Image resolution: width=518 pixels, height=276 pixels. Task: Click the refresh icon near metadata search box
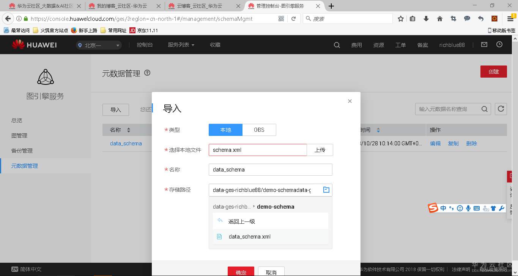pos(501,109)
